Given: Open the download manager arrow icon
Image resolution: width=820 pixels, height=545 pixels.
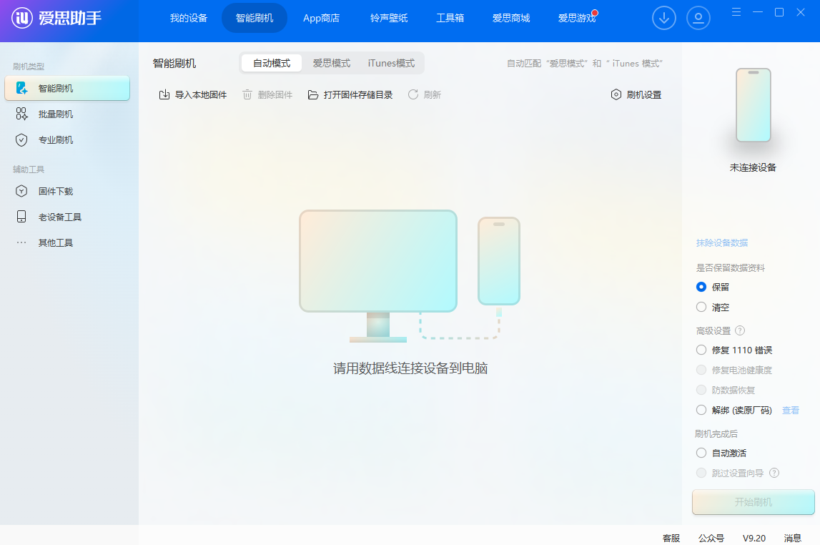Looking at the screenshot, I should point(663,19).
